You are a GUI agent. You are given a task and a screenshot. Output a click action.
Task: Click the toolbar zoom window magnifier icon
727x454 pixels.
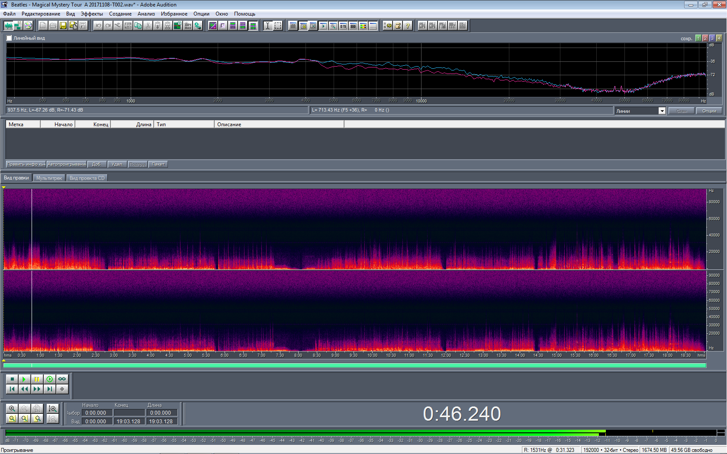tap(333, 26)
